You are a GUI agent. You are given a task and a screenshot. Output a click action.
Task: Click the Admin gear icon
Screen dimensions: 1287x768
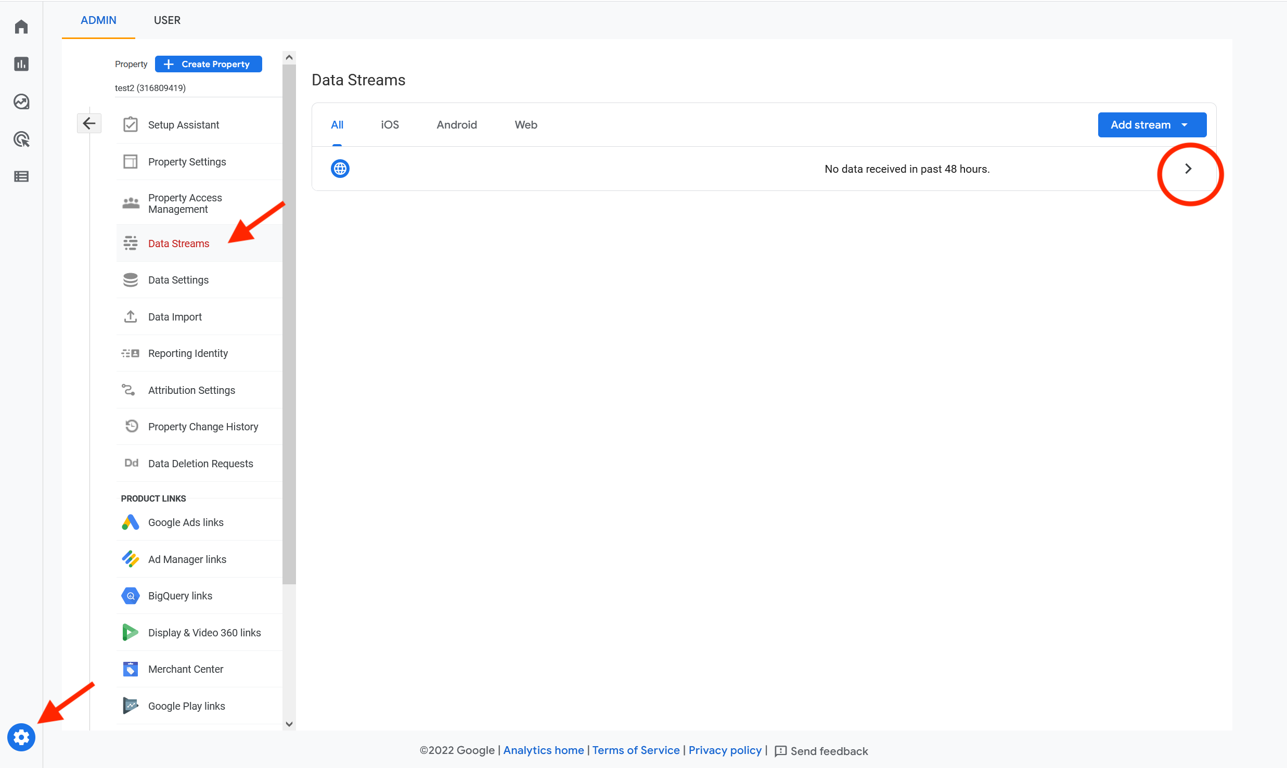point(21,737)
